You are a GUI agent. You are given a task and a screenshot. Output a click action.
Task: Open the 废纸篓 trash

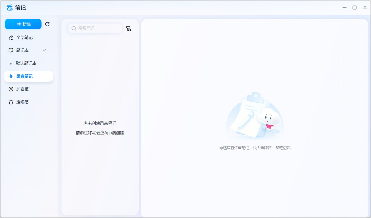(x=22, y=102)
